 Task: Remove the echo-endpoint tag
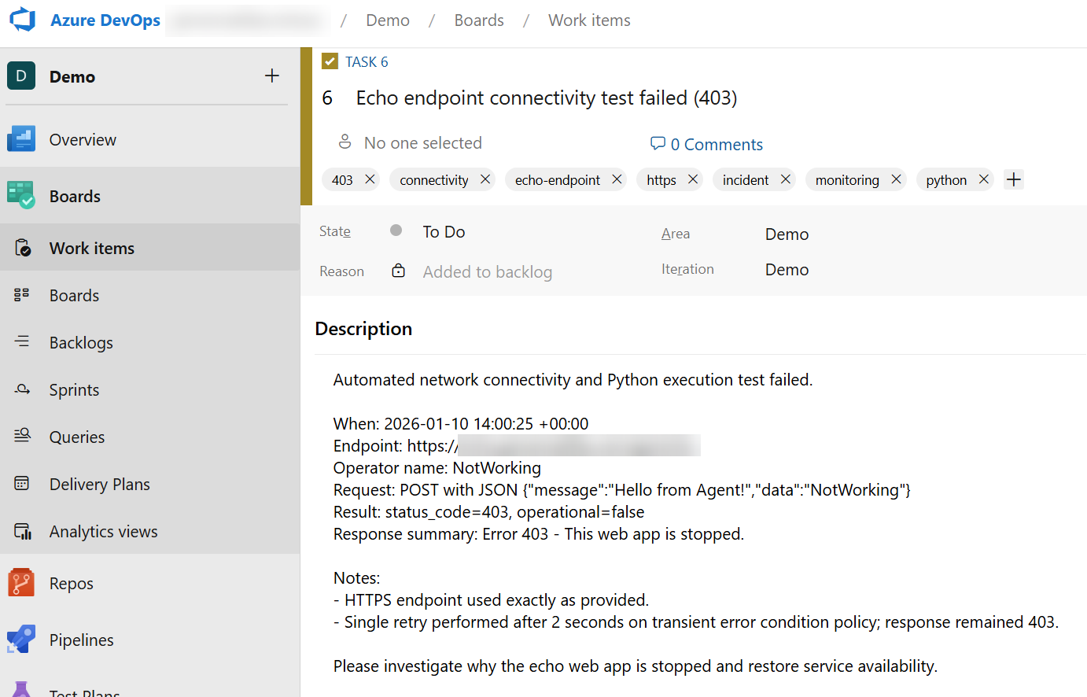(x=617, y=179)
